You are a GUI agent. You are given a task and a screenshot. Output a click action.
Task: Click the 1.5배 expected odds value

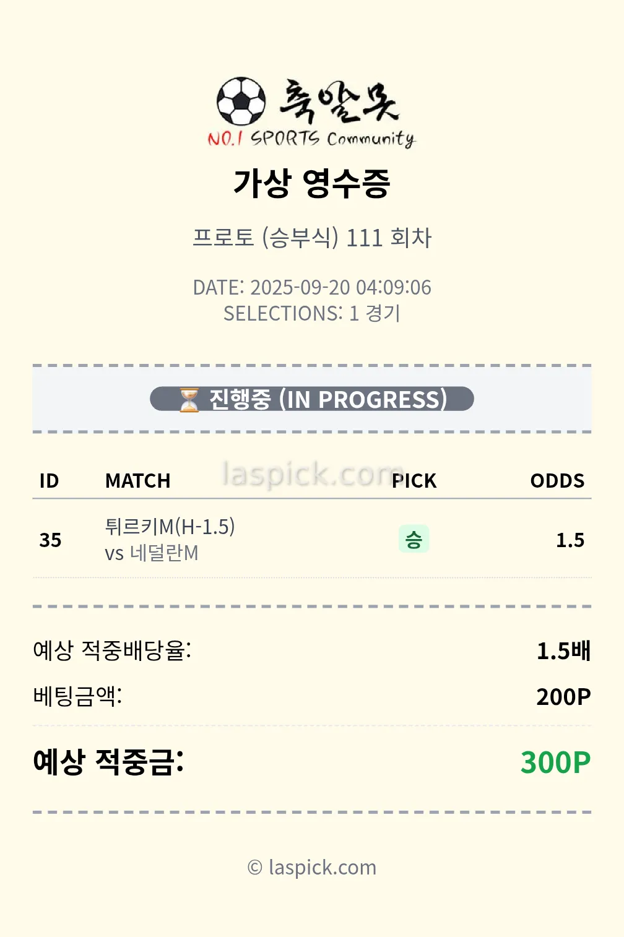point(563,651)
